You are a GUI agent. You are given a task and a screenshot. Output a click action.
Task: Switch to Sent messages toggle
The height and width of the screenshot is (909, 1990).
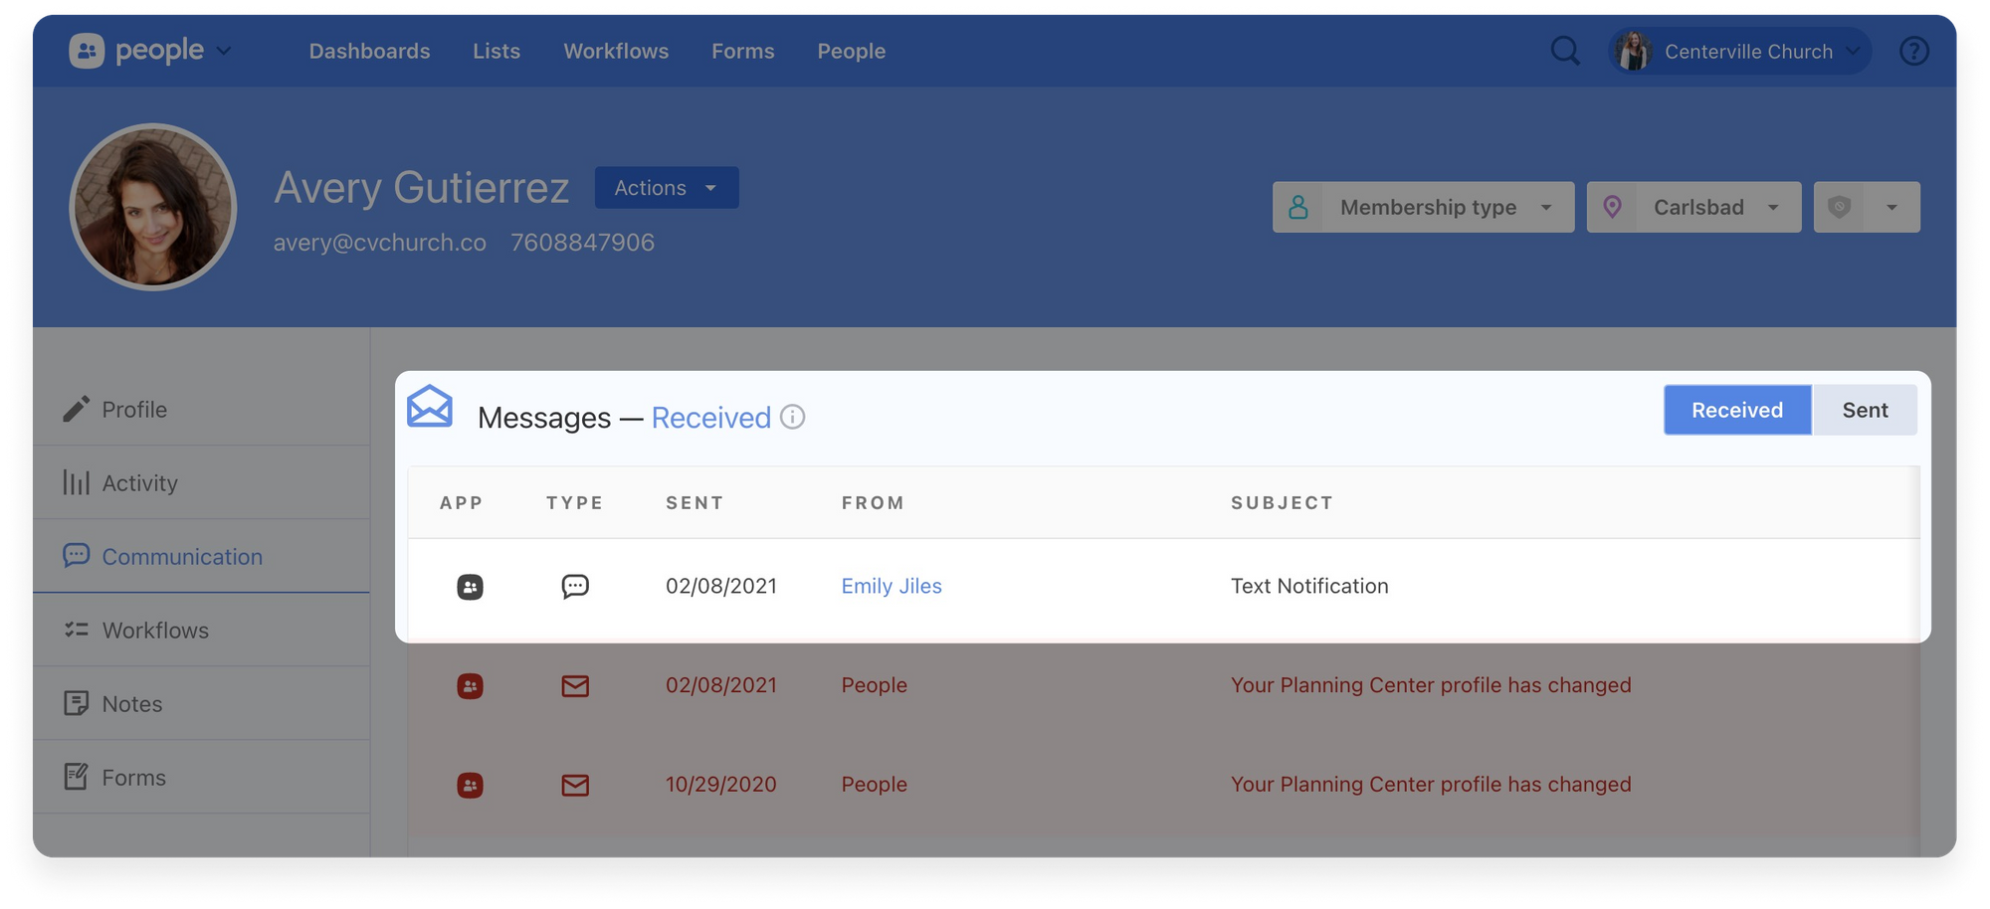[1864, 410]
